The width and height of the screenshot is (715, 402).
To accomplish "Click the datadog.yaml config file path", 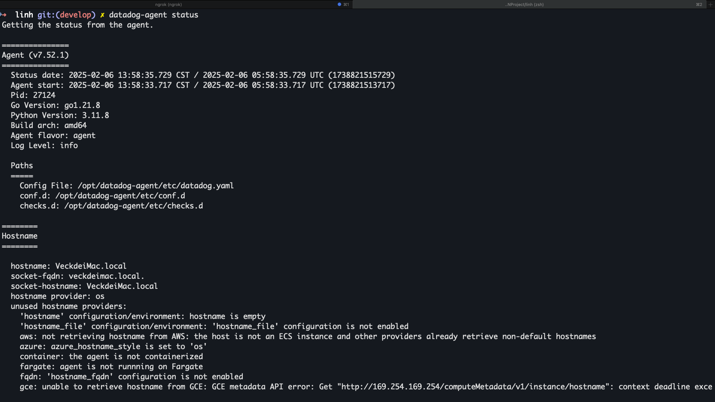I will 155,186.
